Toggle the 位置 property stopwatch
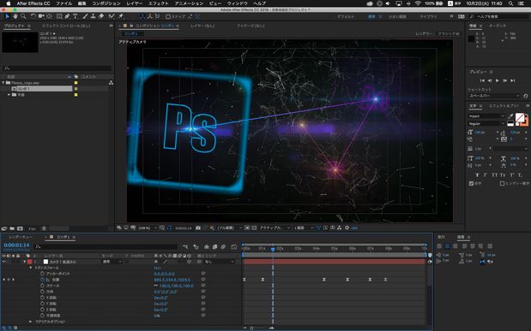Viewport: 531px width, 331px height. 42,280
